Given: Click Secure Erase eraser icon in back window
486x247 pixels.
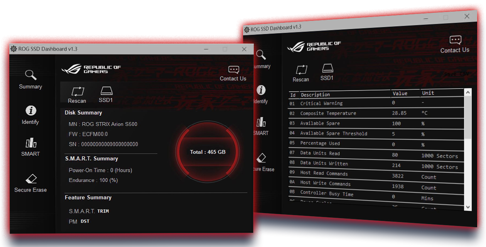Looking at the screenshot, I should 261,158.
